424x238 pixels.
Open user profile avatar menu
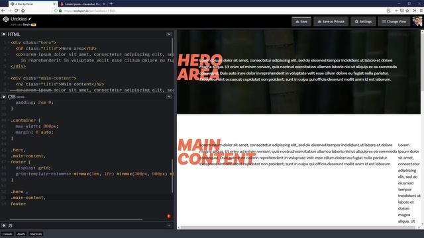coord(417,21)
